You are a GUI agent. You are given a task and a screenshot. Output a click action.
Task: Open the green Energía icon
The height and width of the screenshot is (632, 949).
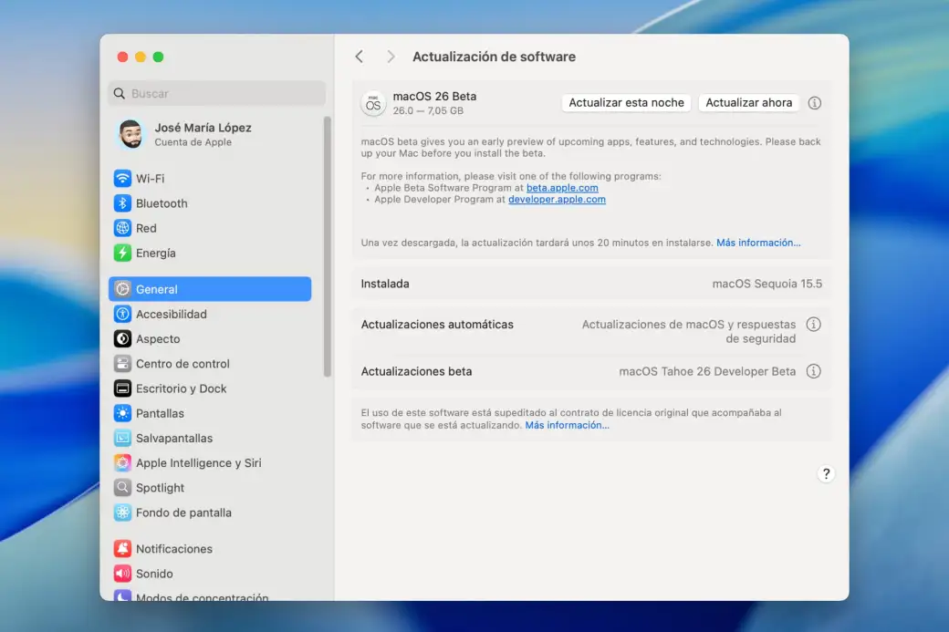coord(122,253)
